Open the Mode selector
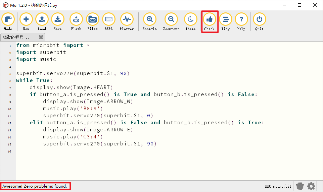 click(x=8, y=21)
